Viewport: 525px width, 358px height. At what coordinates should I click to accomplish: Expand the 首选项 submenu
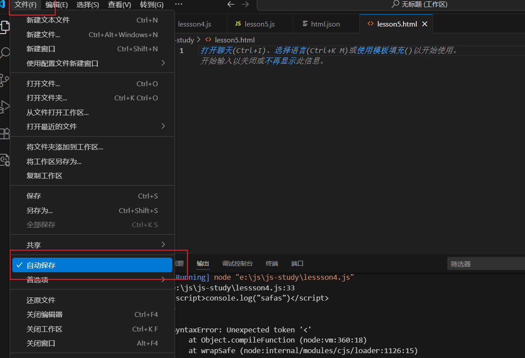click(x=163, y=279)
